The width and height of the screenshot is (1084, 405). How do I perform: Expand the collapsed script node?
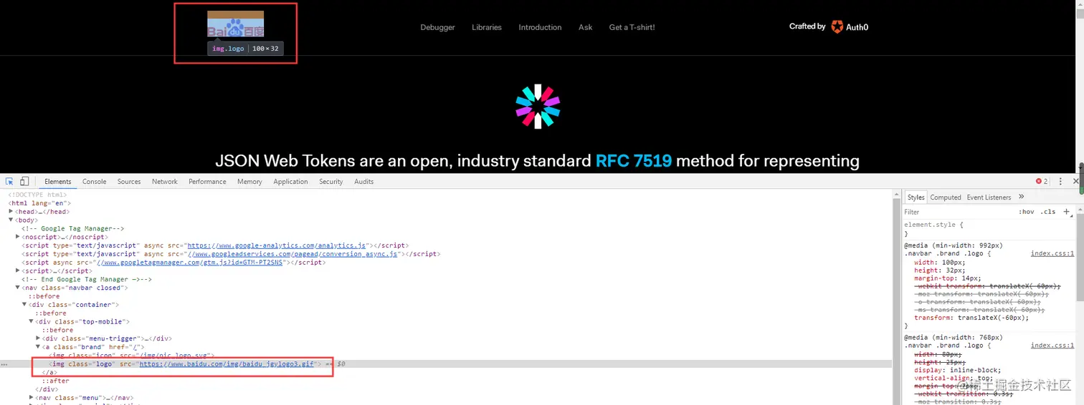tap(18, 271)
